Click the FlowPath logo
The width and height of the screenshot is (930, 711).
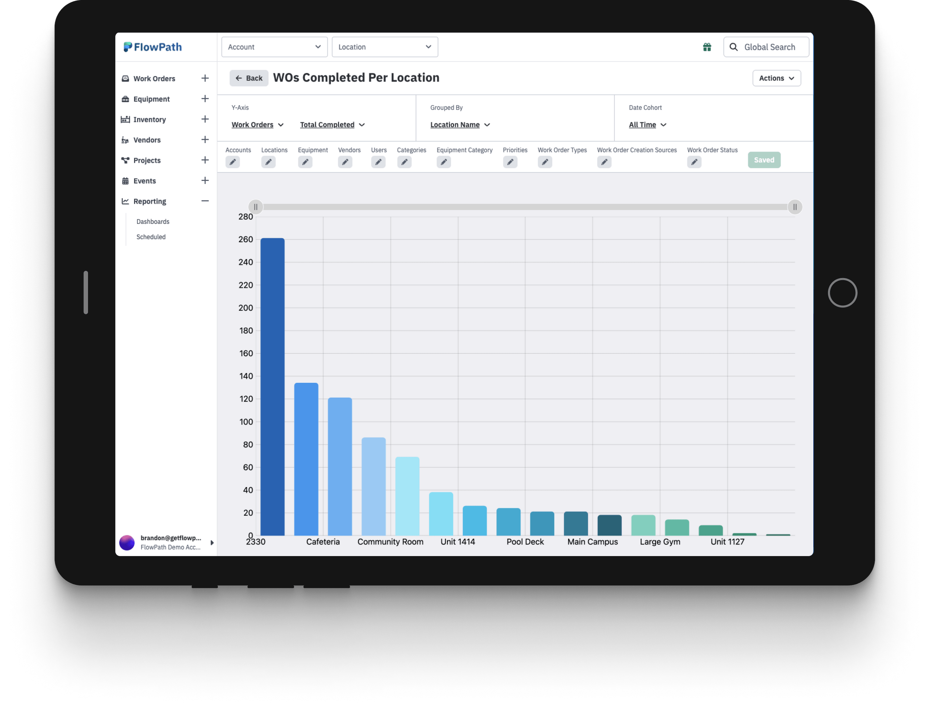click(x=152, y=47)
